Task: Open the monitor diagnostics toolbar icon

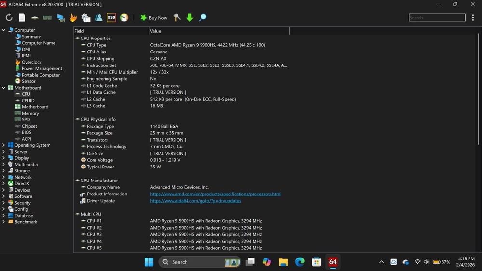Action: pos(61,18)
